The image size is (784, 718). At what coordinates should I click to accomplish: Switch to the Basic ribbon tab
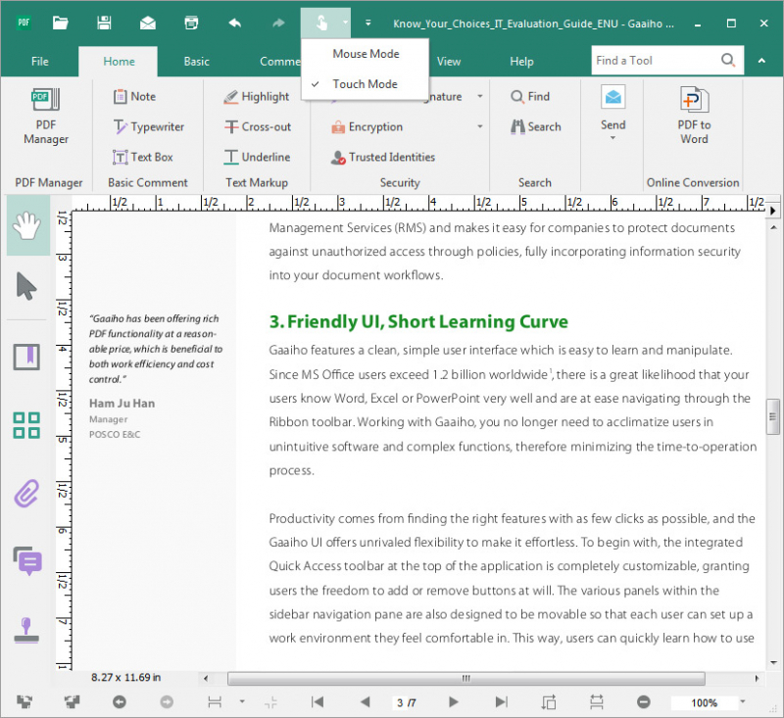pyautogui.click(x=196, y=62)
